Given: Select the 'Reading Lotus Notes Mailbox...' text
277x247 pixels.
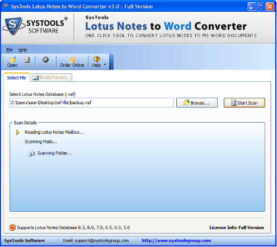Looking at the screenshot, I should tap(54, 132).
